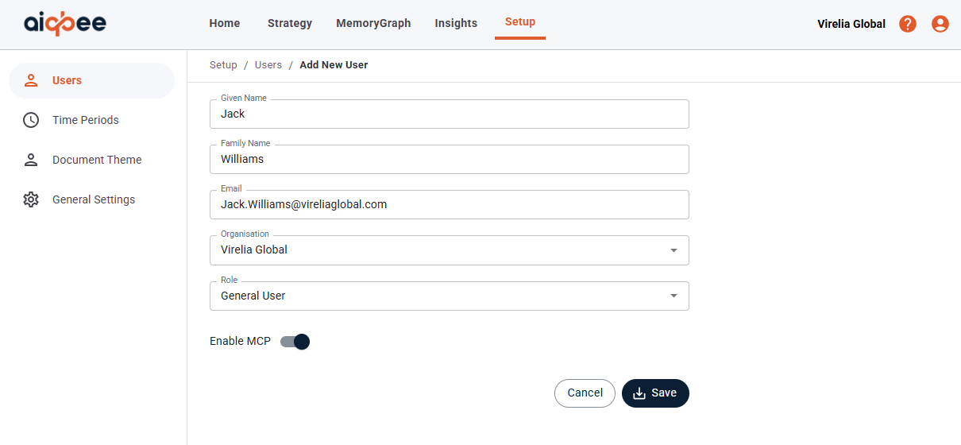Click the download icon on Save button
The height and width of the screenshot is (445, 961).
click(x=639, y=393)
